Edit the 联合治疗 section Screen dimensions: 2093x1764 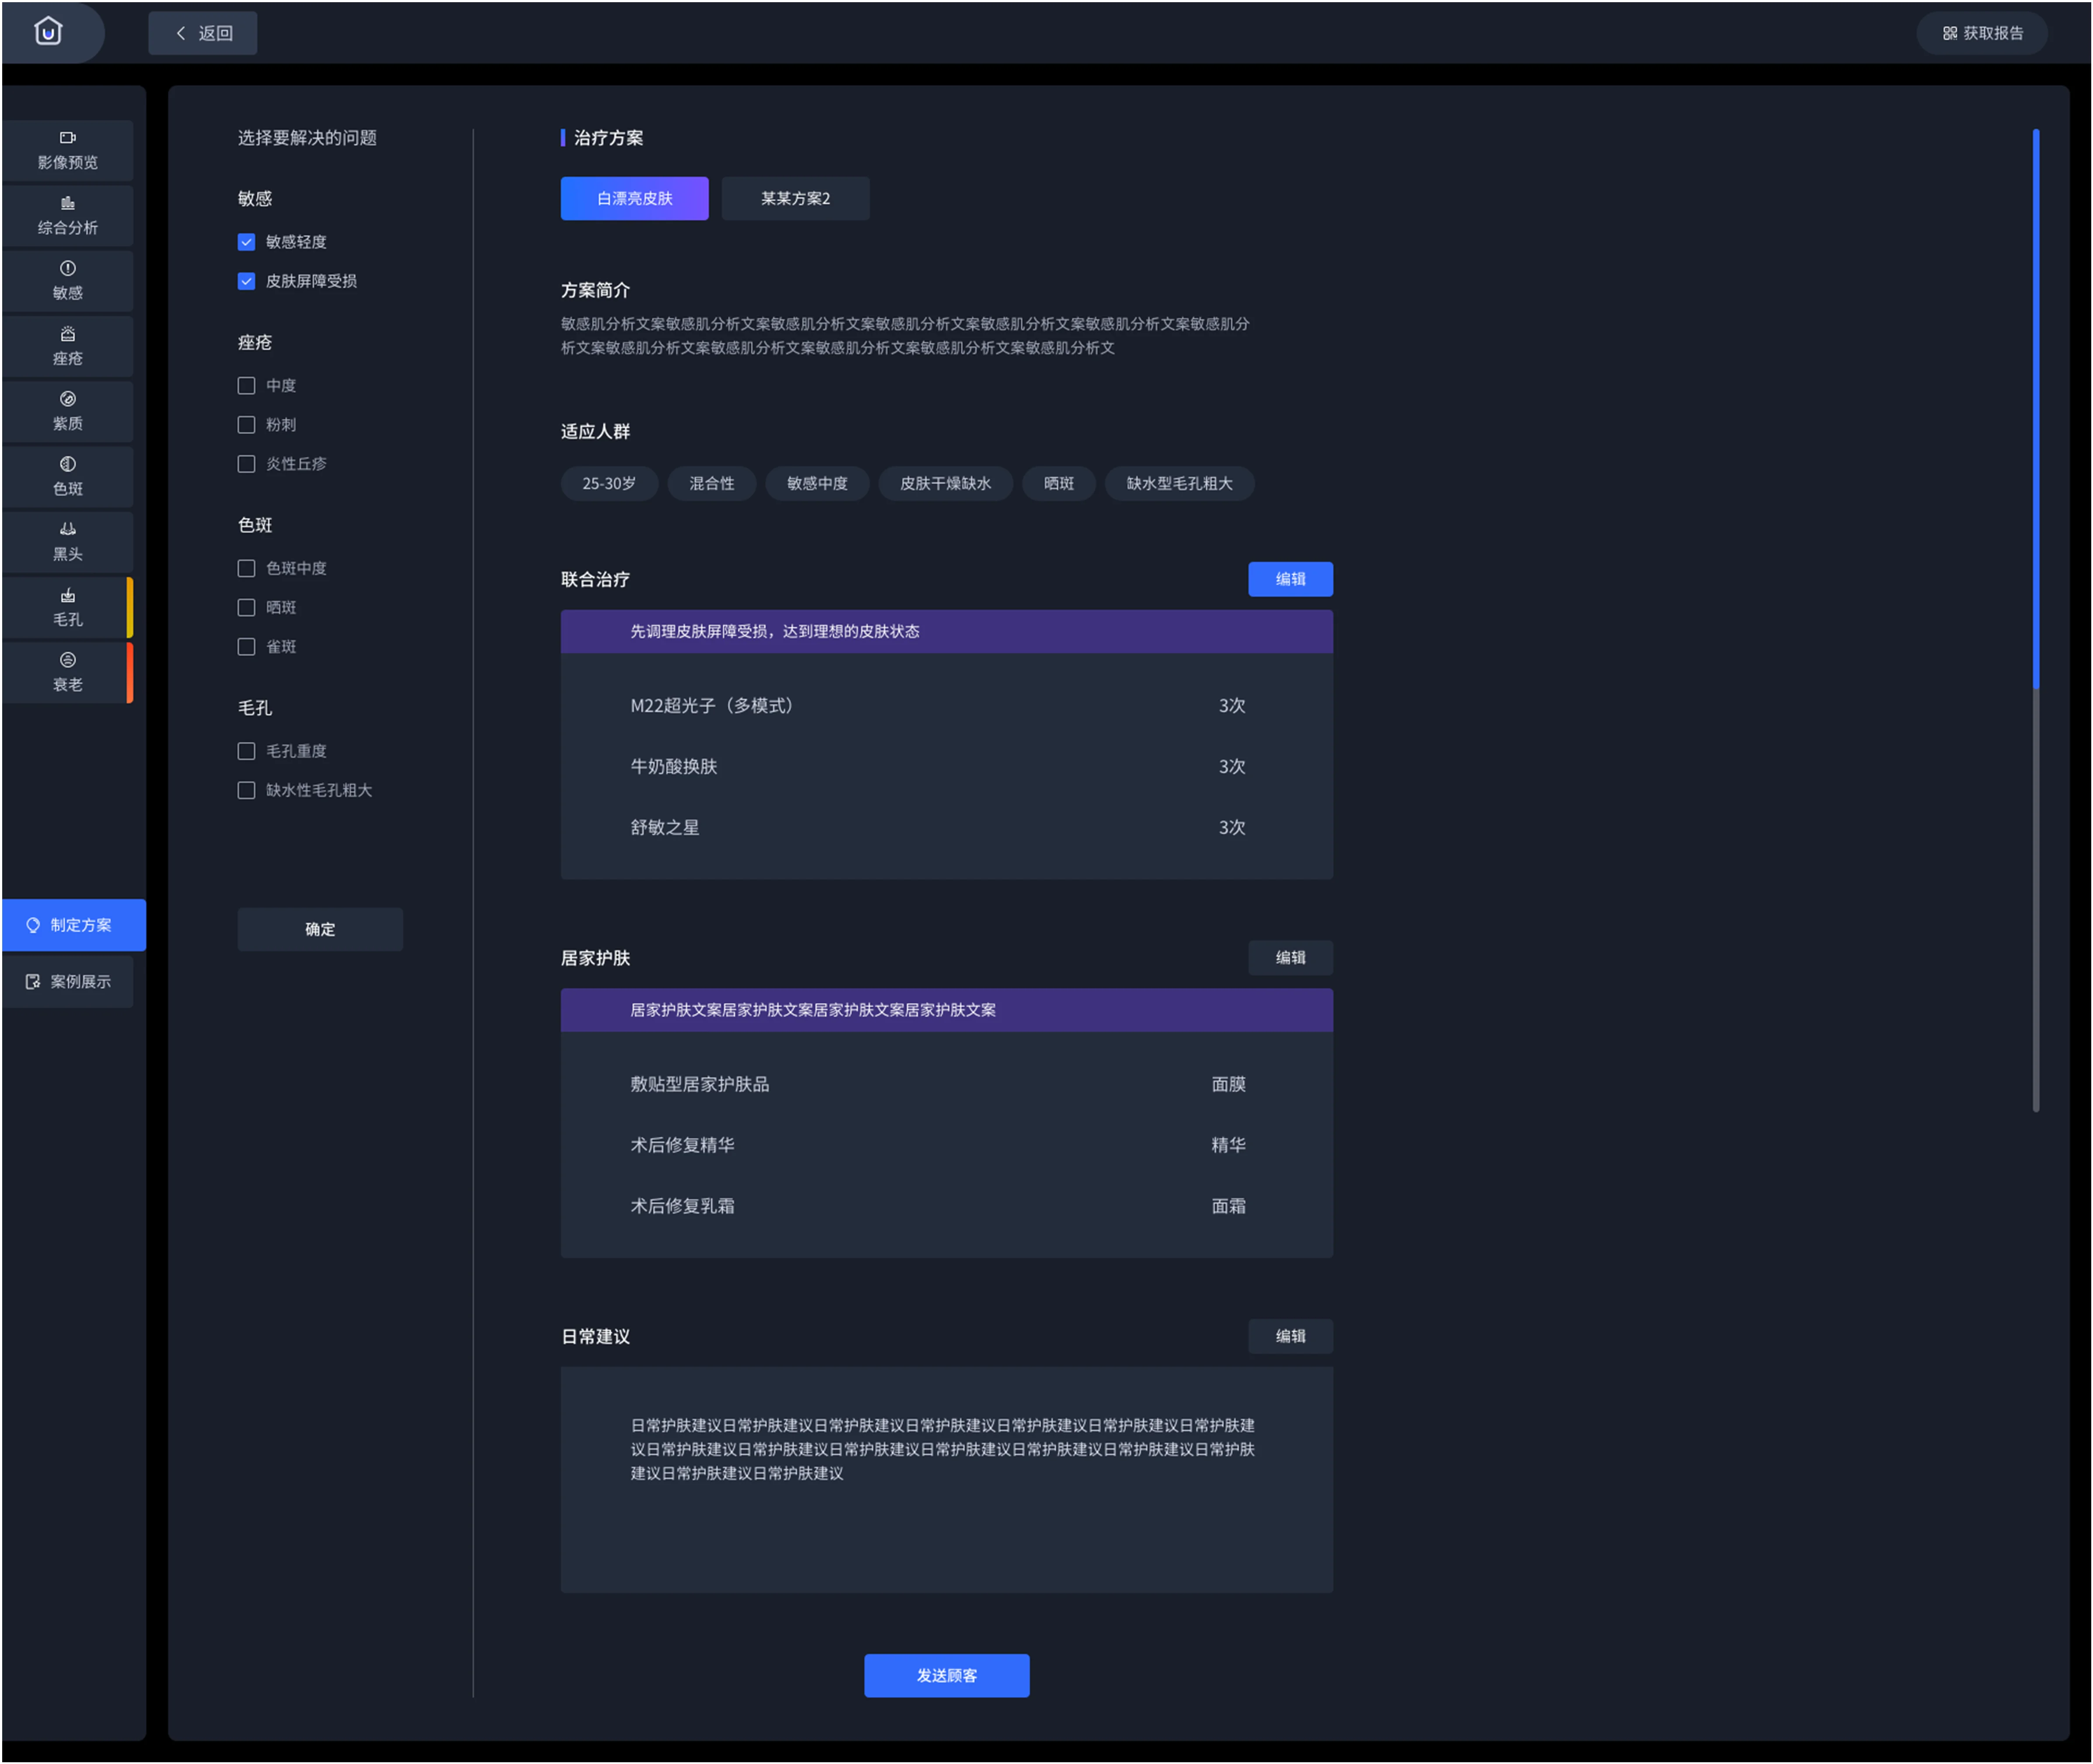[1289, 579]
